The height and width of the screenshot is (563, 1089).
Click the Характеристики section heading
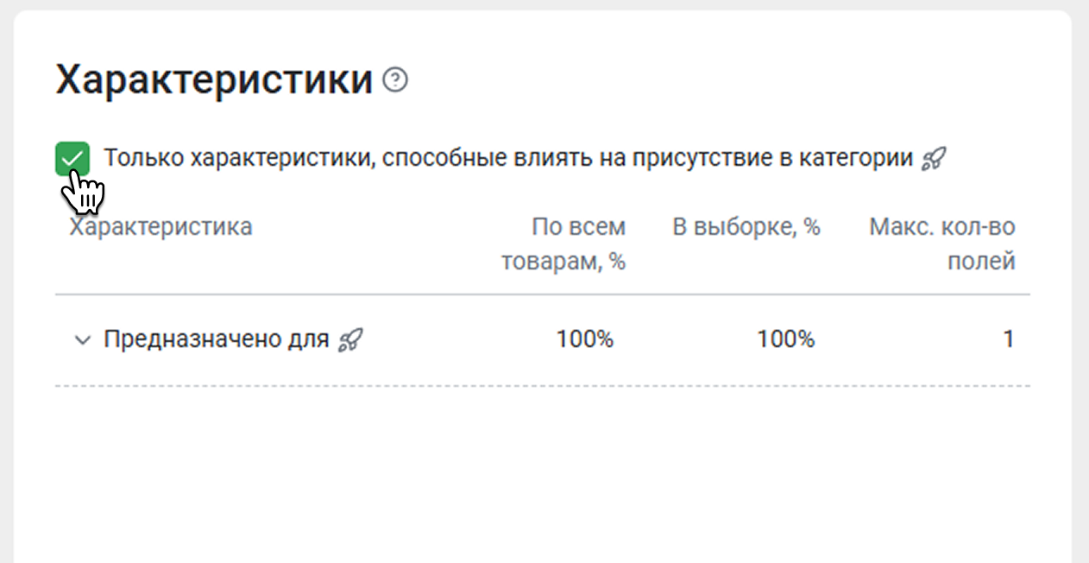[x=214, y=80]
